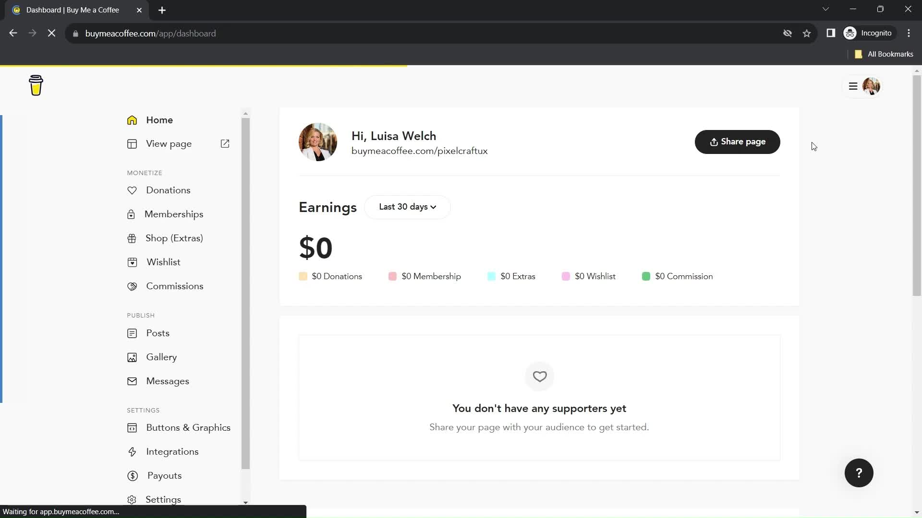
Task: Click the Memberships sidebar icon
Action: coord(132,214)
